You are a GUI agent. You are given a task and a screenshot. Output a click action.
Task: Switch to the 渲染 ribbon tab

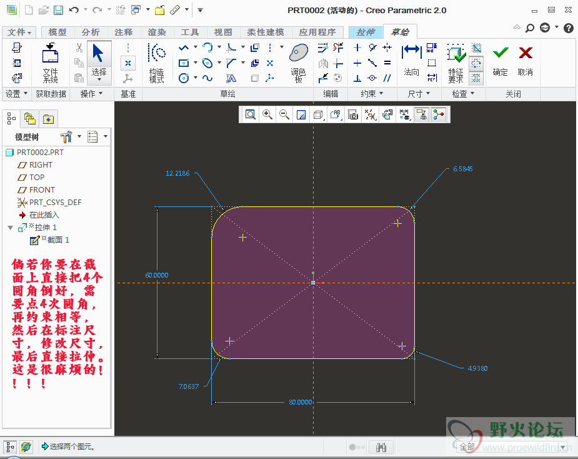click(x=157, y=33)
